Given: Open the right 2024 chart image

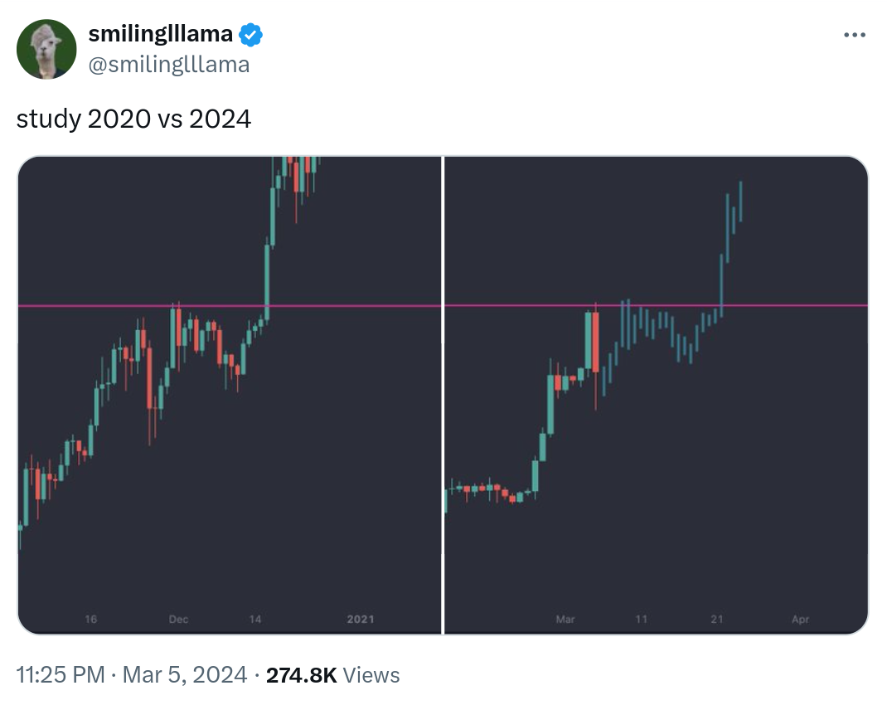Looking at the screenshot, I should (x=657, y=395).
